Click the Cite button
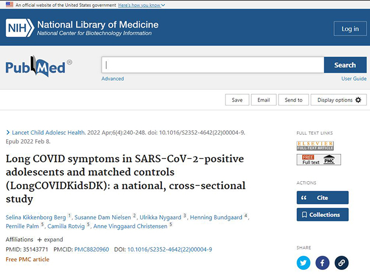 point(322,198)
